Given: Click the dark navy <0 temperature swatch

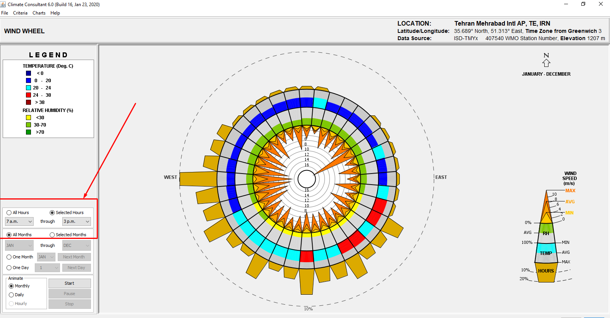Looking at the screenshot, I should click(x=28, y=73).
